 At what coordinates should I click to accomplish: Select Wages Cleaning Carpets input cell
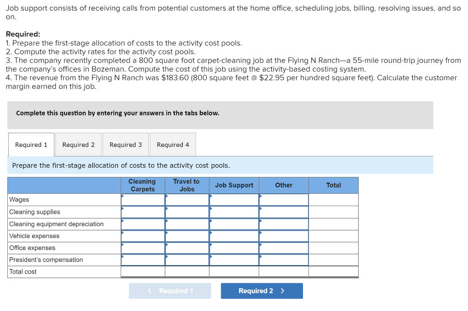tap(143, 200)
